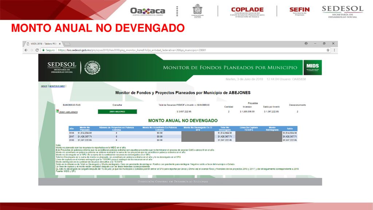Viewport: 373px width, 210px height.
Task: Click the 2016 row year cell
Action: pyautogui.click(x=71, y=133)
